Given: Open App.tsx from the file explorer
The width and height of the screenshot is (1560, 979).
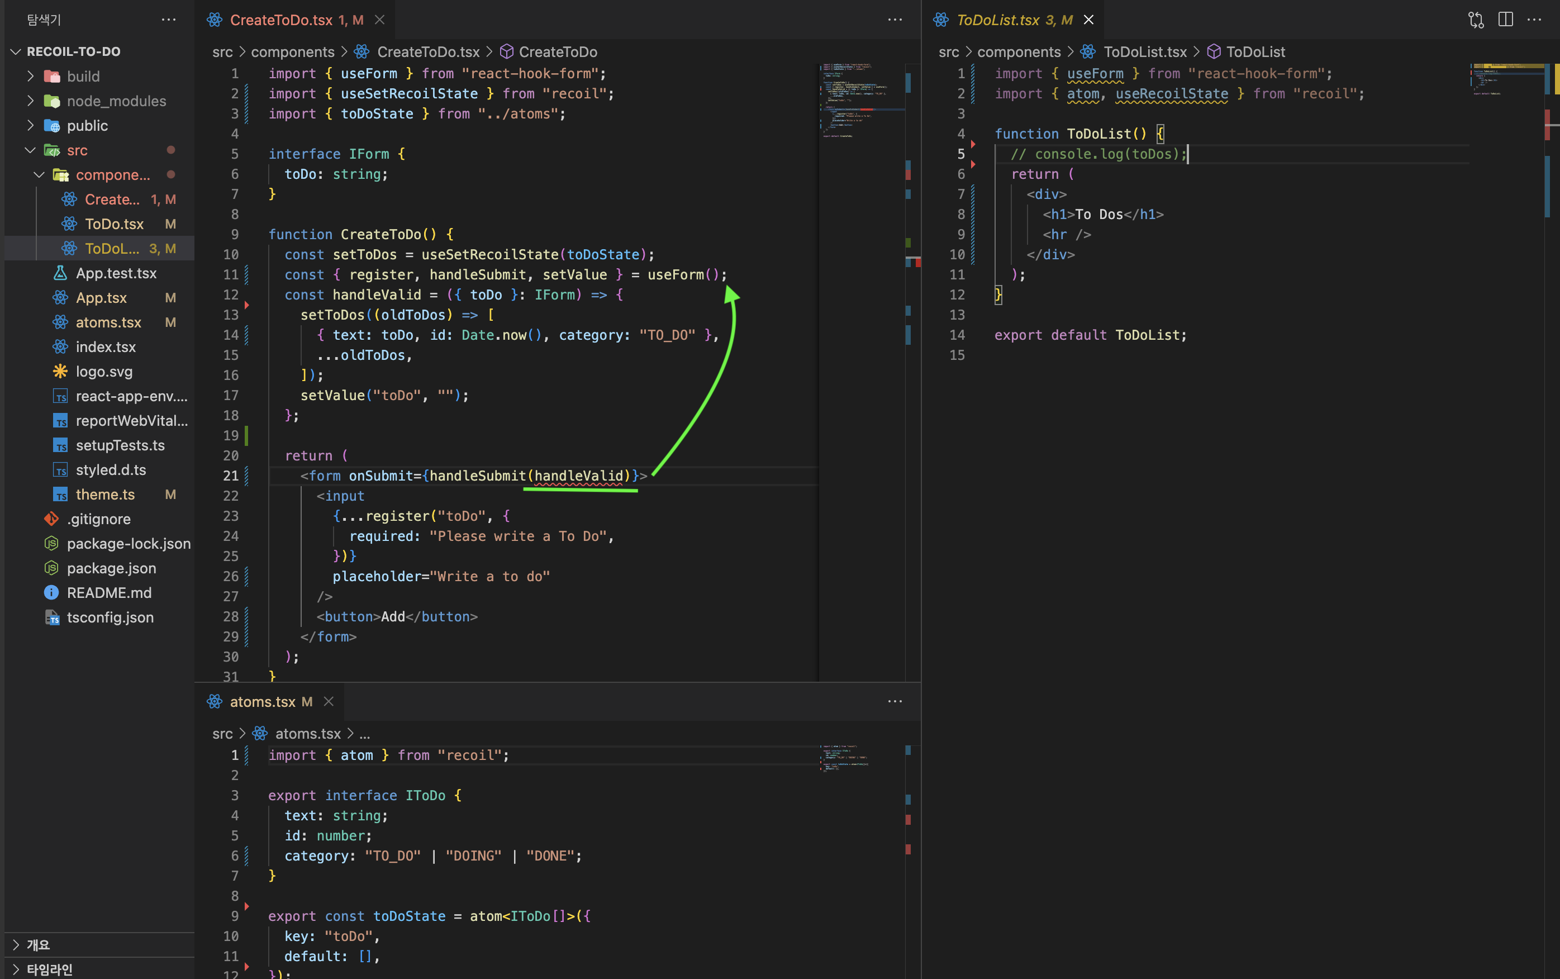Looking at the screenshot, I should [x=101, y=298].
